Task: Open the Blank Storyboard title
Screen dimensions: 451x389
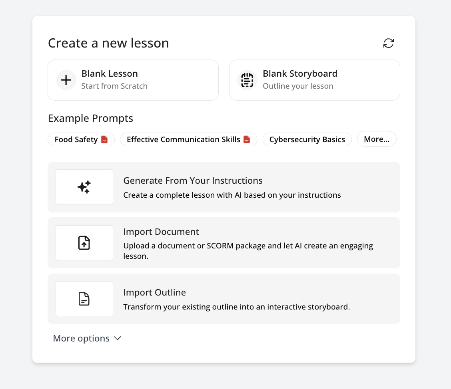Action: tap(300, 74)
